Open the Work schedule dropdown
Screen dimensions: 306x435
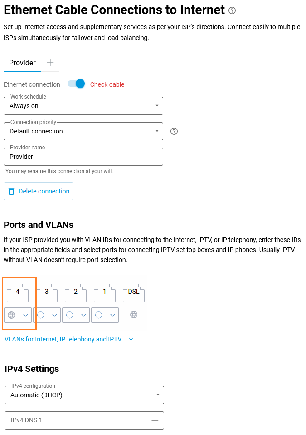(83, 106)
